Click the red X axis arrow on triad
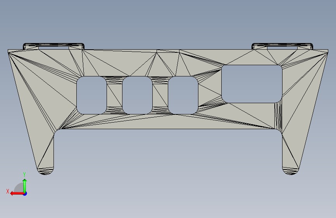336x218 pixels. pos(17,194)
